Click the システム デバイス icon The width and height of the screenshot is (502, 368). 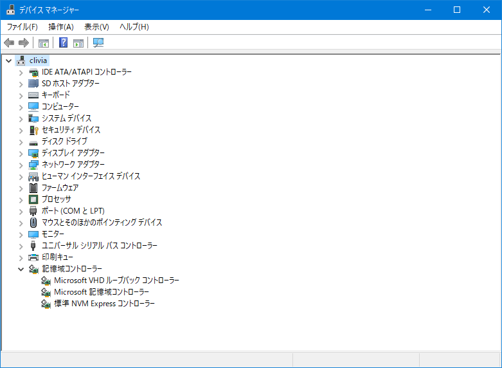click(33, 118)
